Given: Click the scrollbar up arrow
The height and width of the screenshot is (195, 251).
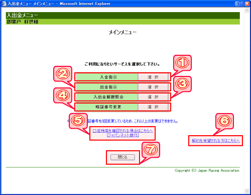Looking at the screenshot, I should click(x=246, y=11).
